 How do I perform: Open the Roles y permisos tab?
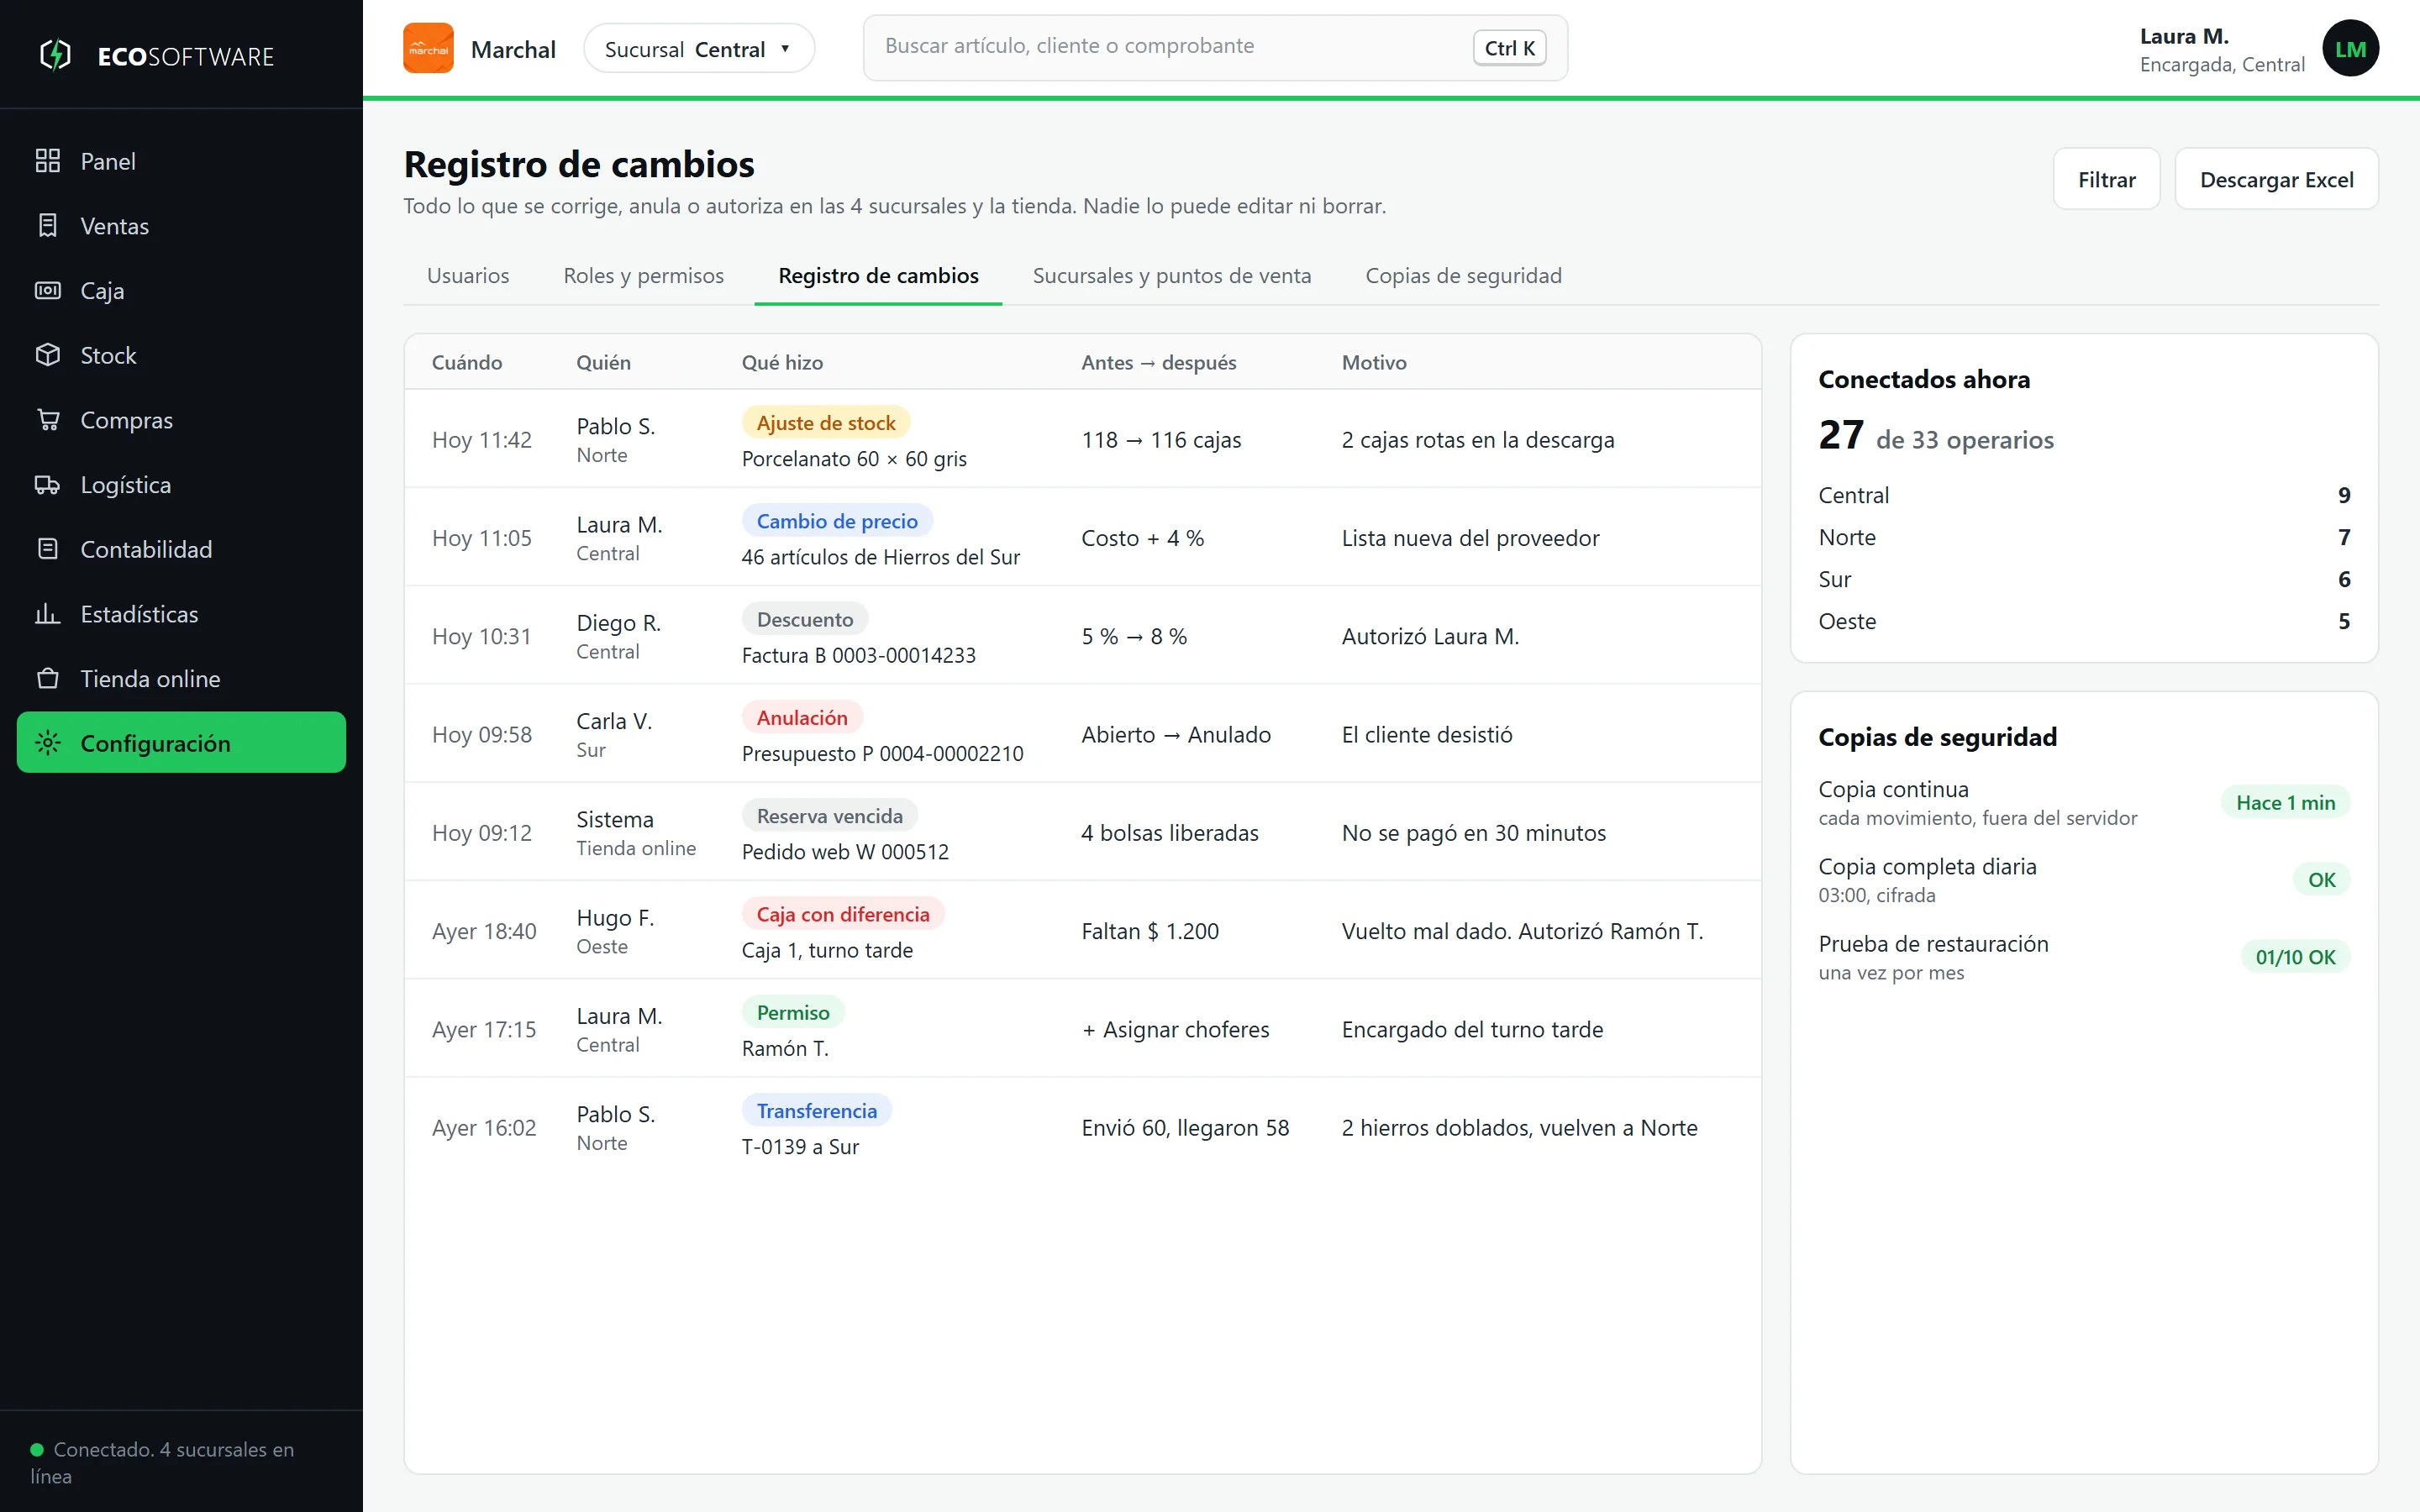[x=643, y=276]
